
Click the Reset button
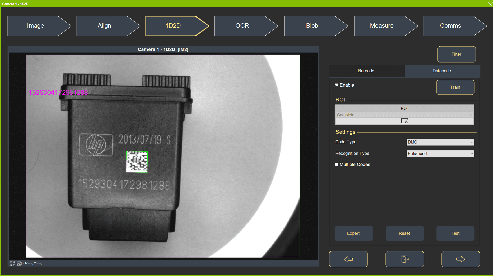coord(405,233)
